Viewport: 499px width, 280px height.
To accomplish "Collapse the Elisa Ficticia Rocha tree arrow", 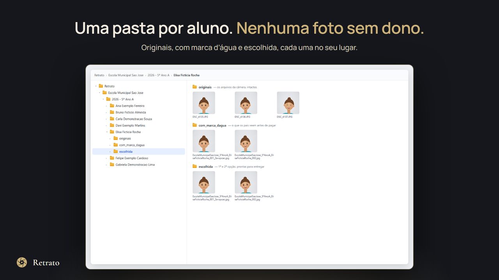I will pos(107,132).
